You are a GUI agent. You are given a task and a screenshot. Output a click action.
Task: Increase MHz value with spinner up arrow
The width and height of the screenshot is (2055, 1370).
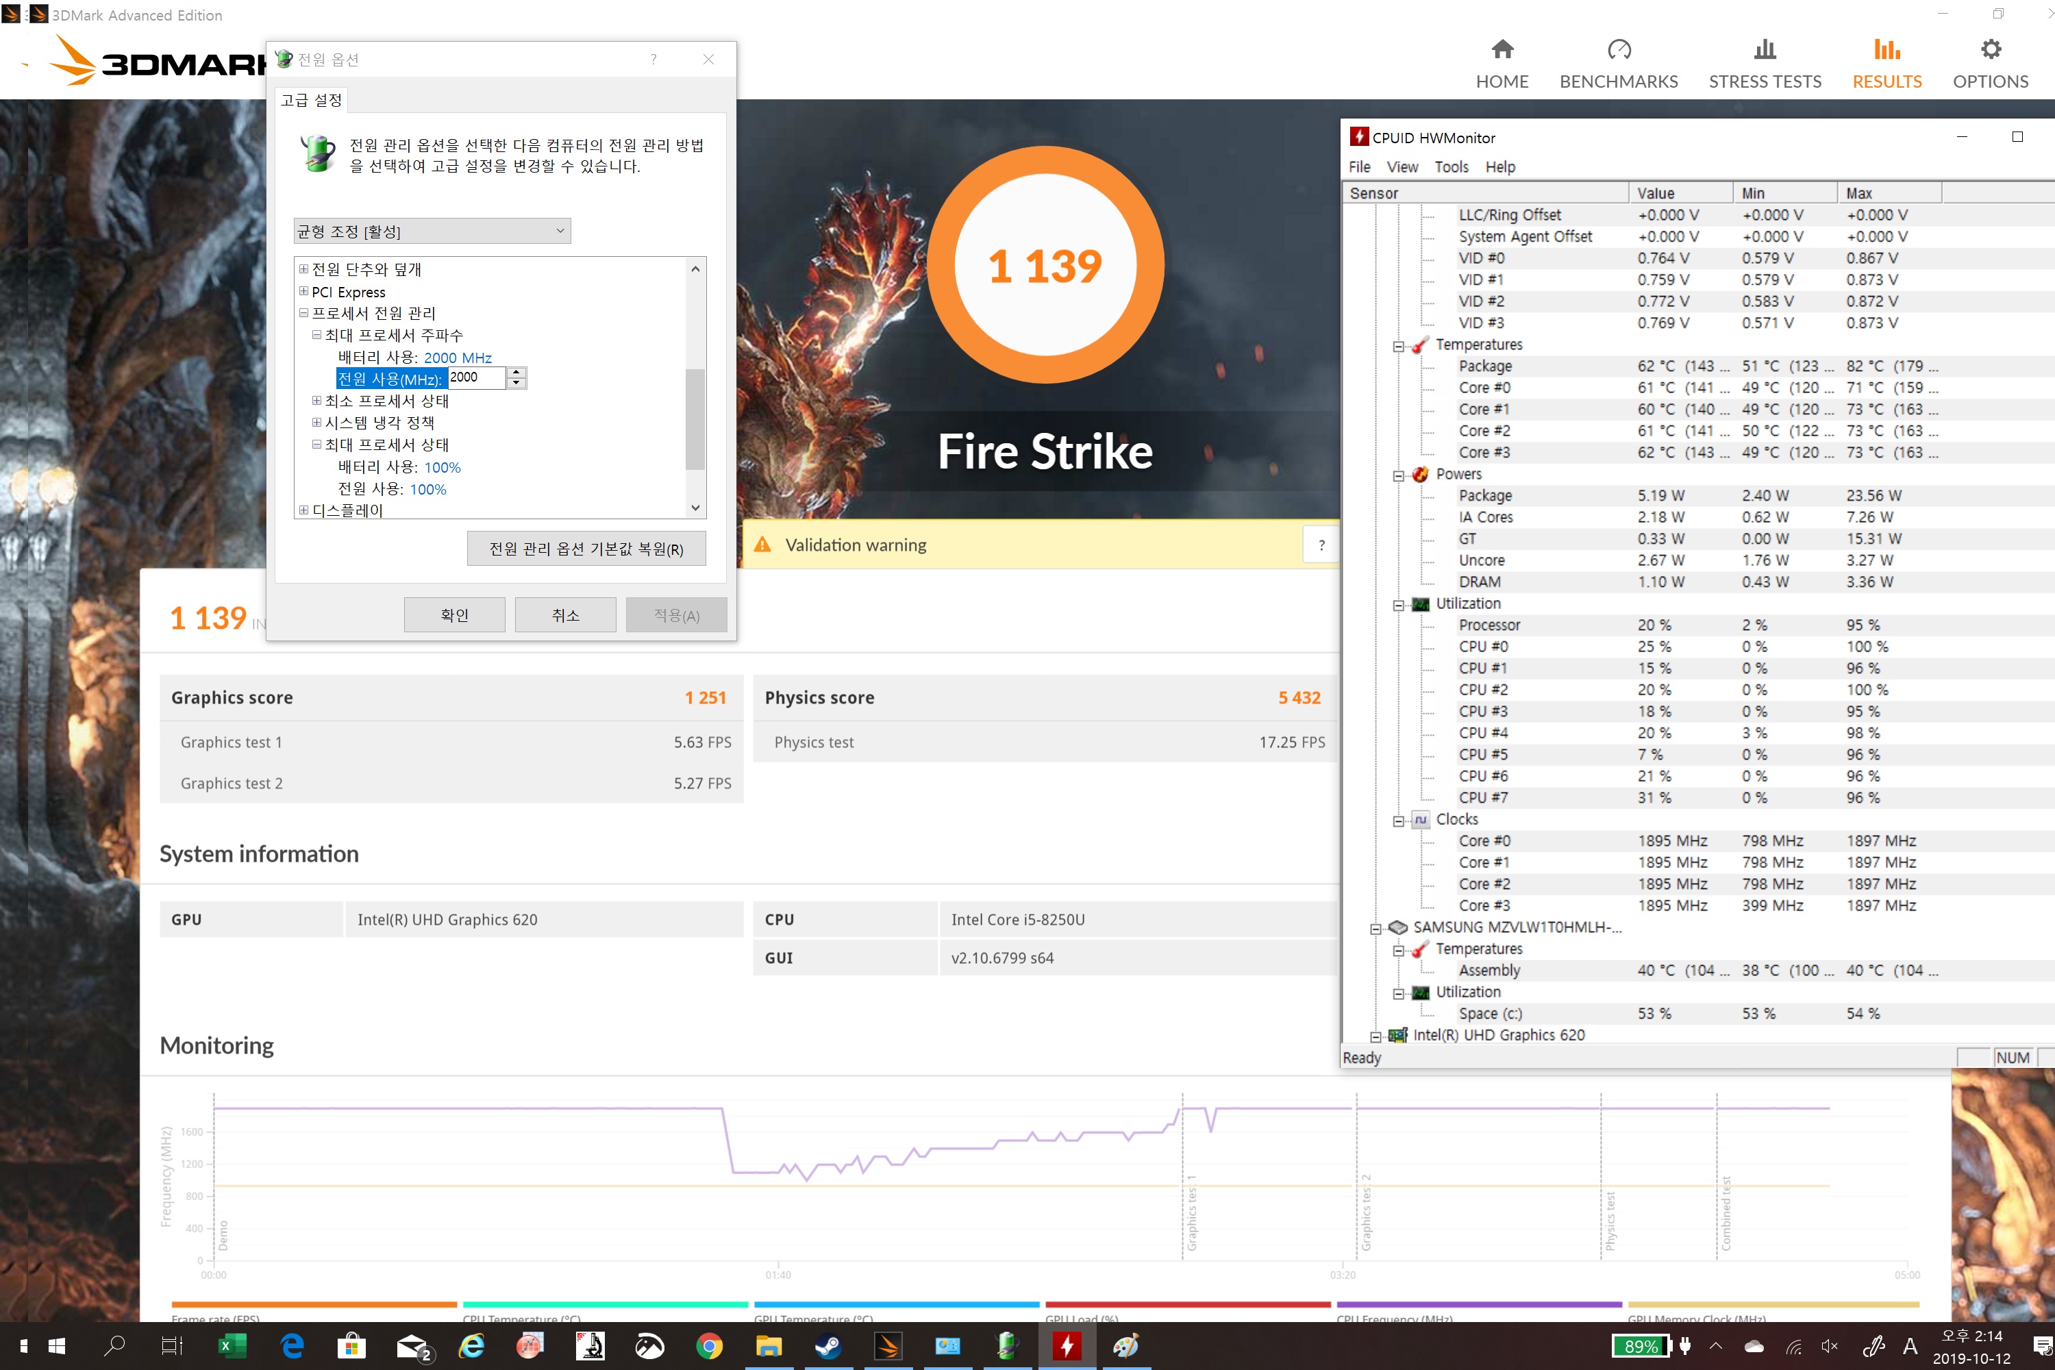[x=516, y=372]
